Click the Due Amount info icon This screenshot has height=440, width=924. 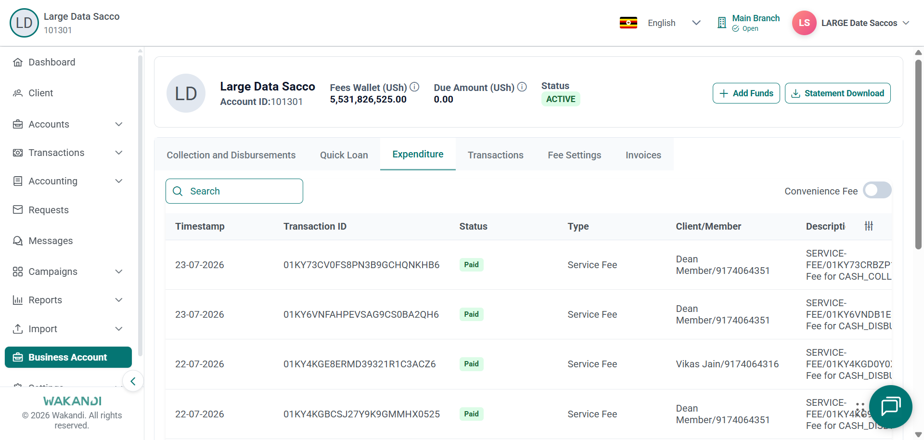coord(522,87)
